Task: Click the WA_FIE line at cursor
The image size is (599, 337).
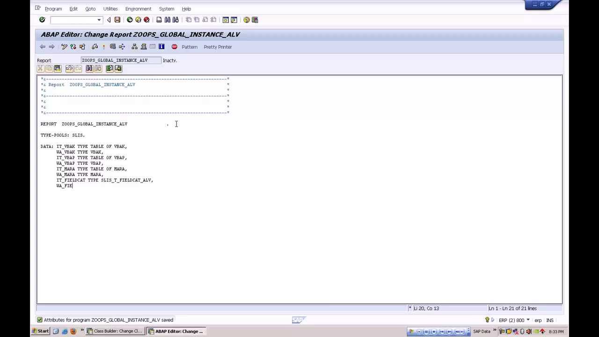Action: coord(65,186)
